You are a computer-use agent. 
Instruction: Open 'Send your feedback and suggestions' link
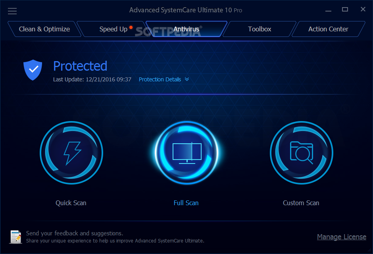pos(75,233)
